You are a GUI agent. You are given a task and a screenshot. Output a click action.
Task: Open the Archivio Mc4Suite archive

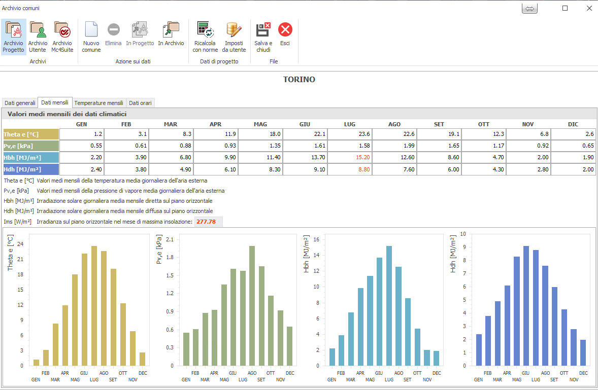click(62, 37)
